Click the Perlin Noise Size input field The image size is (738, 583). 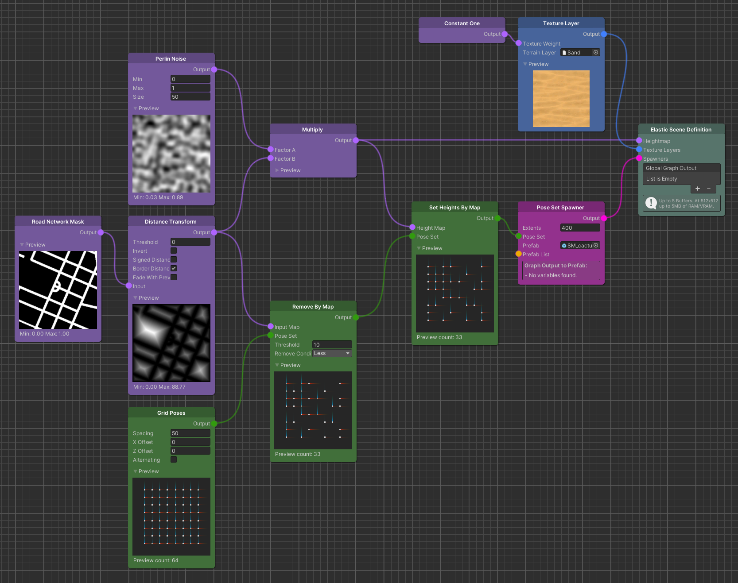click(190, 97)
